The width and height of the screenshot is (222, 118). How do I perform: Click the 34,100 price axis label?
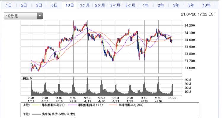(x=190, y=33)
